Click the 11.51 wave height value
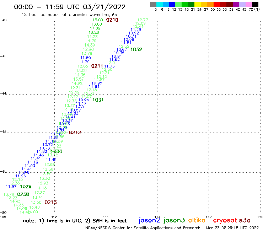Screen dimensions: 263x231 pos(126,43)
